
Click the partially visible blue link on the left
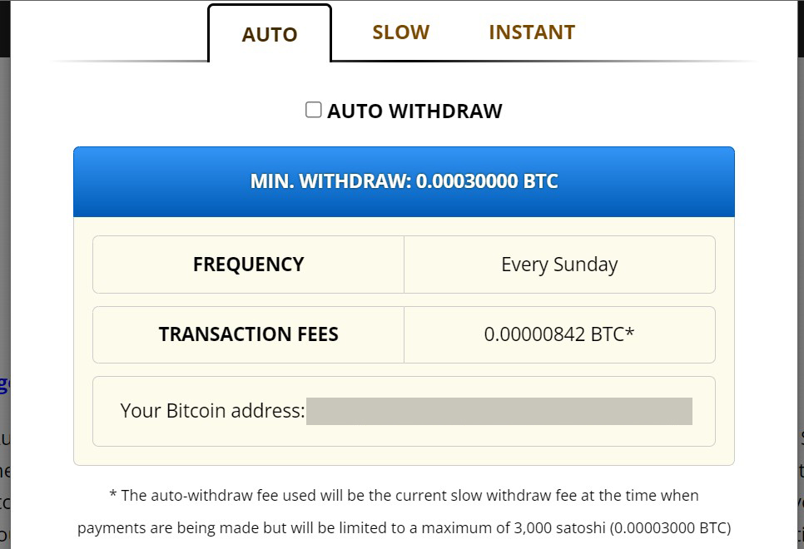click(6, 384)
